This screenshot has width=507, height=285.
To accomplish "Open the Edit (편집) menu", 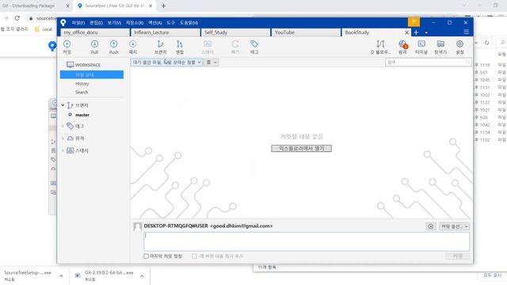I will point(96,23).
